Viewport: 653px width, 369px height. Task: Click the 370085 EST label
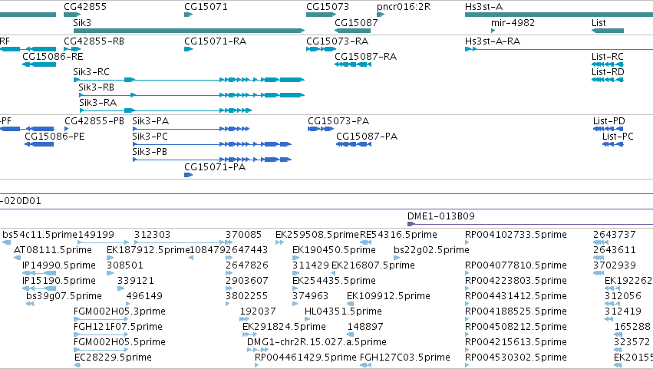point(243,235)
